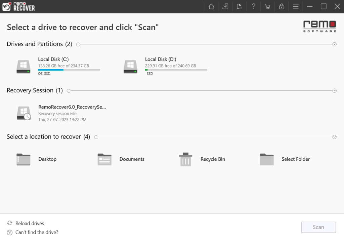Open help with the question mark icon
Screen dimensions: 344x240
pos(253,6)
